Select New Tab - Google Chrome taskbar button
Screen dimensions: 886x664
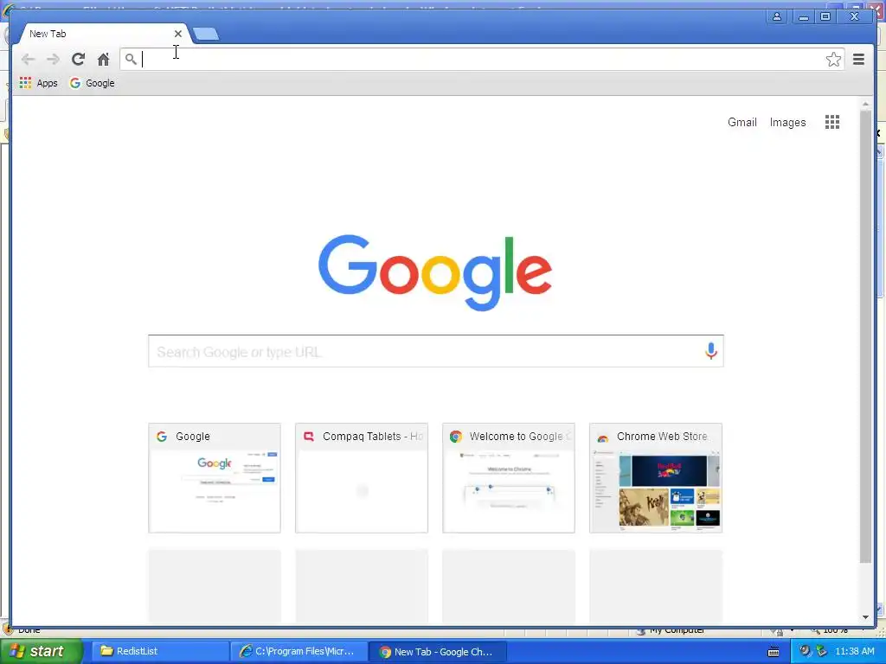click(x=437, y=651)
